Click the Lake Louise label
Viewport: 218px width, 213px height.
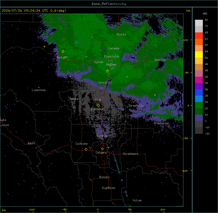5,122
